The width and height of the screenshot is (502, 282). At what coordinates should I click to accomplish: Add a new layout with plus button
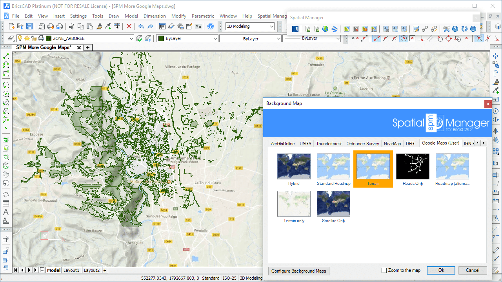(105, 270)
